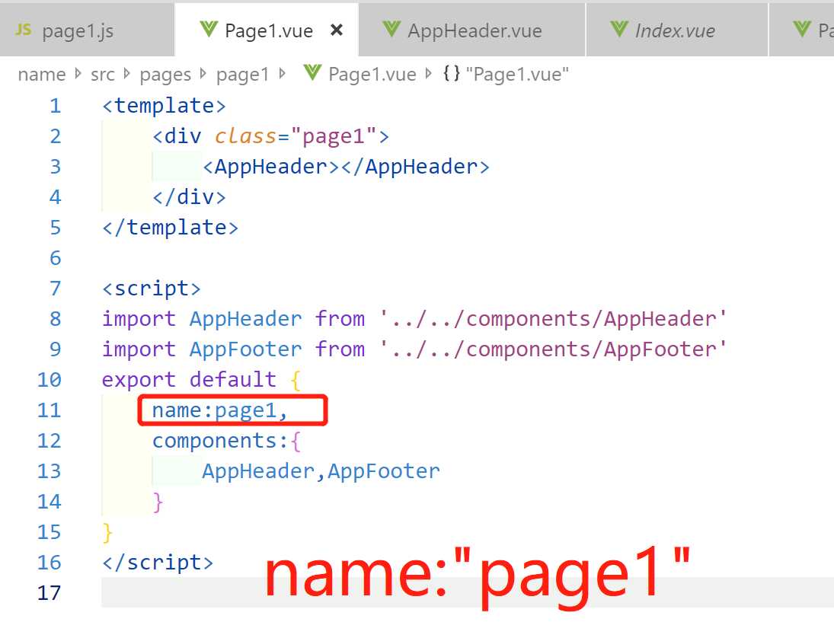Click the '../../components/AppHeader' path string
Image resolution: width=834 pixels, height=638 pixels.
[553, 319]
